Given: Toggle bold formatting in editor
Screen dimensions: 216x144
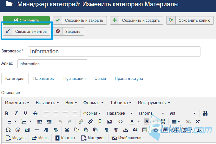Looking at the screenshot, I should point(6,113).
